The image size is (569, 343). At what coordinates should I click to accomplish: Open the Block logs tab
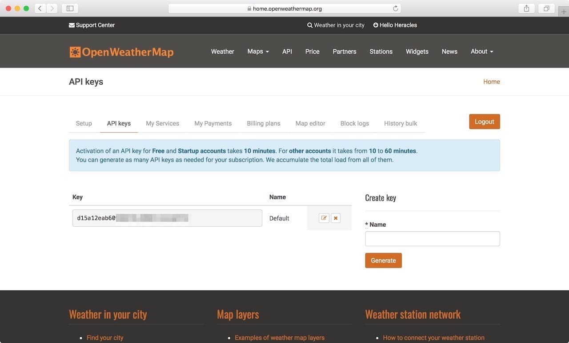pos(355,123)
